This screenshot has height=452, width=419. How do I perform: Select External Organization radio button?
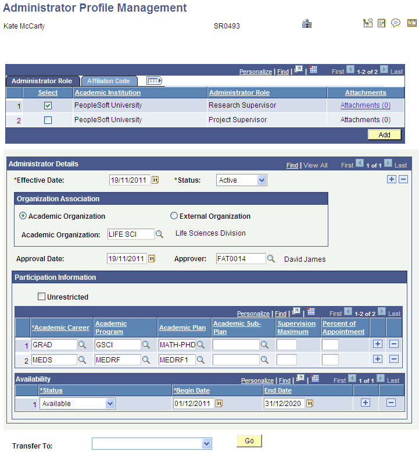tap(174, 216)
